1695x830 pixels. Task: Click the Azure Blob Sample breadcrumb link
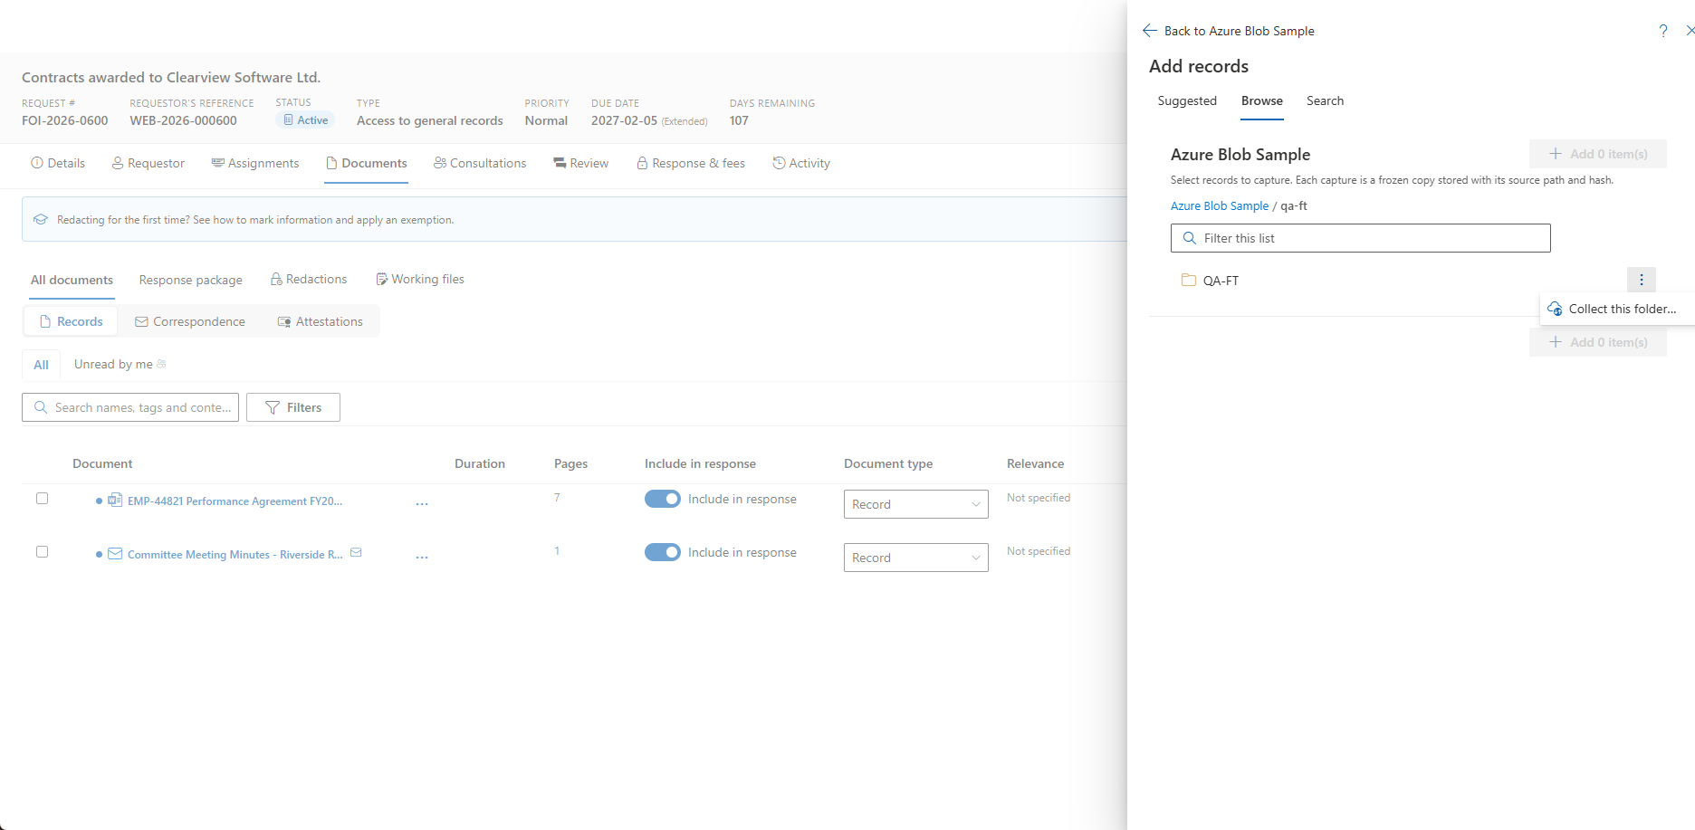click(1220, 205)
